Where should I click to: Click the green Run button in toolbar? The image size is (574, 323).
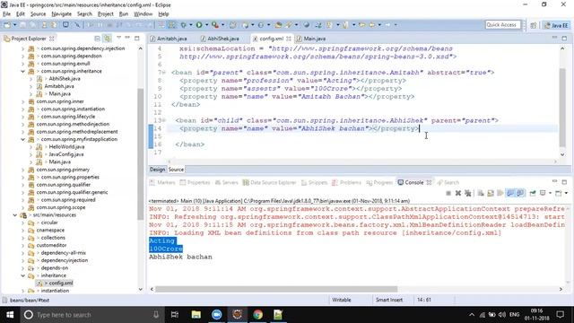[199, 25]
